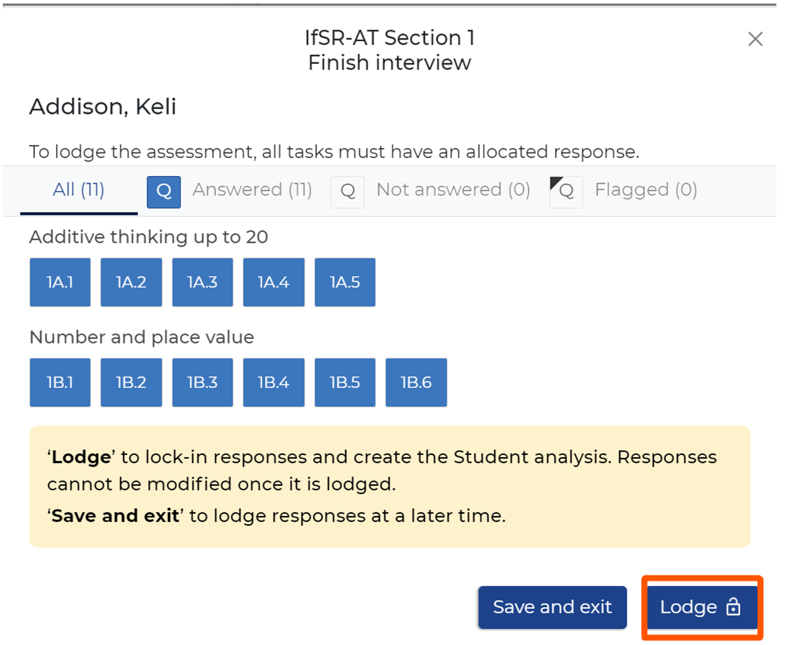This screenshot has height=645, width=785.
Task: Open task 1B.6
Action: [416, 382]
